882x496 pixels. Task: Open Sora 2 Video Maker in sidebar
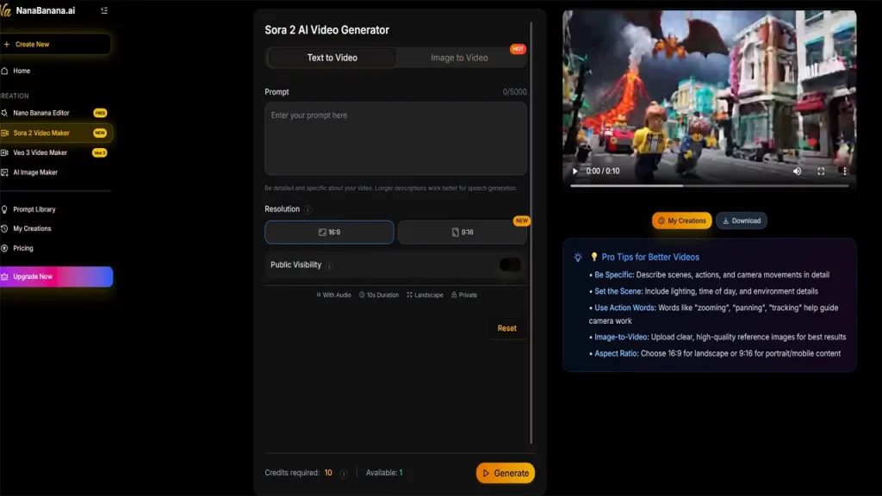41,133
